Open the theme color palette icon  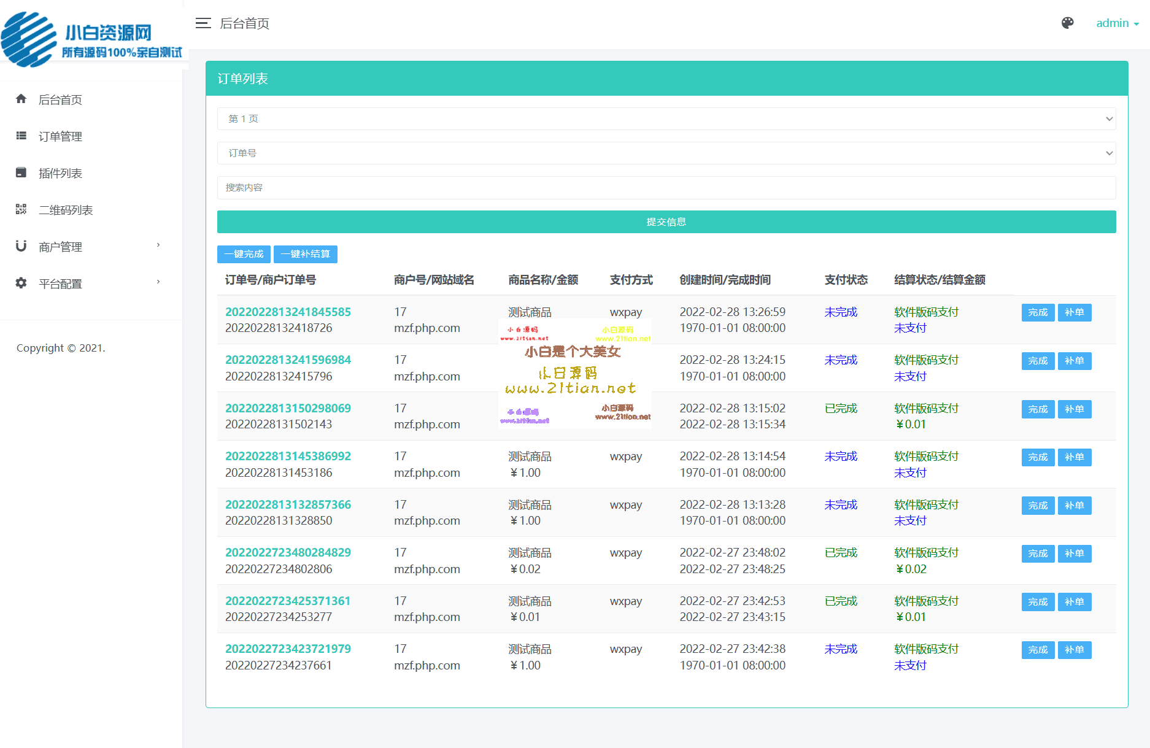(1067, 23)
